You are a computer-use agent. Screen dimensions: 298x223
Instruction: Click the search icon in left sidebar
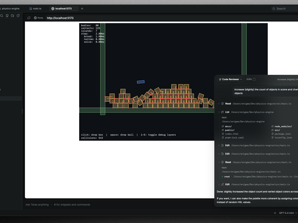(x=2, y=16)
